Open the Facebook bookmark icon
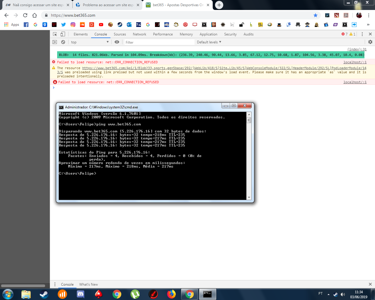Image resolution: width=375 pixels, height=300 pixels. [26, 25]
